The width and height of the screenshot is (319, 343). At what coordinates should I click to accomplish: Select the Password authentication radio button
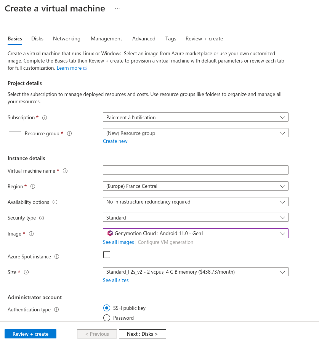106,317
